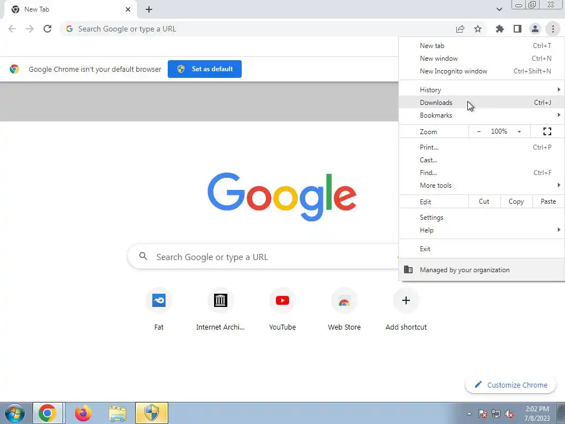Open a new tab with the plus button
The width and height of the screenshot is (565, 424).
click(x=149, y=9)
